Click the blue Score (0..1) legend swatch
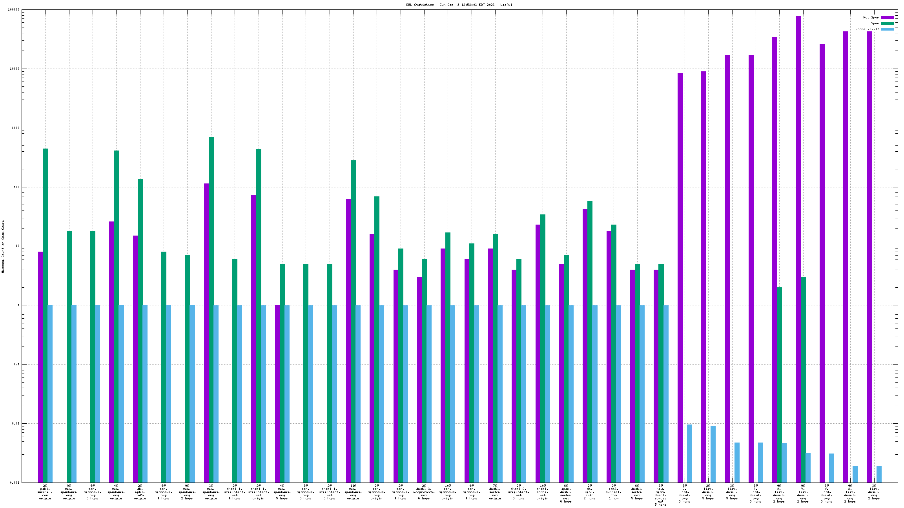 (888, 29)
